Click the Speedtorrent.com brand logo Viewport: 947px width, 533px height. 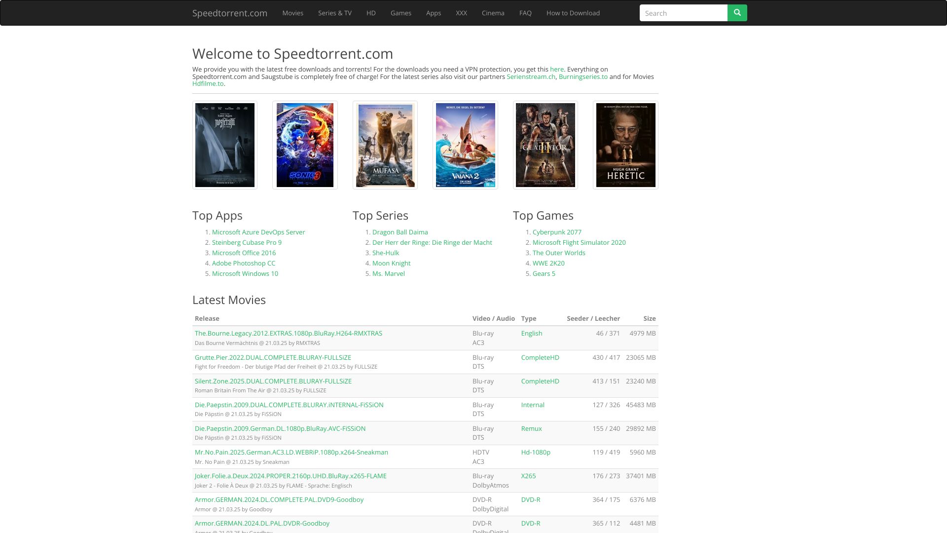pyautogui.click(x=230, y=13)
